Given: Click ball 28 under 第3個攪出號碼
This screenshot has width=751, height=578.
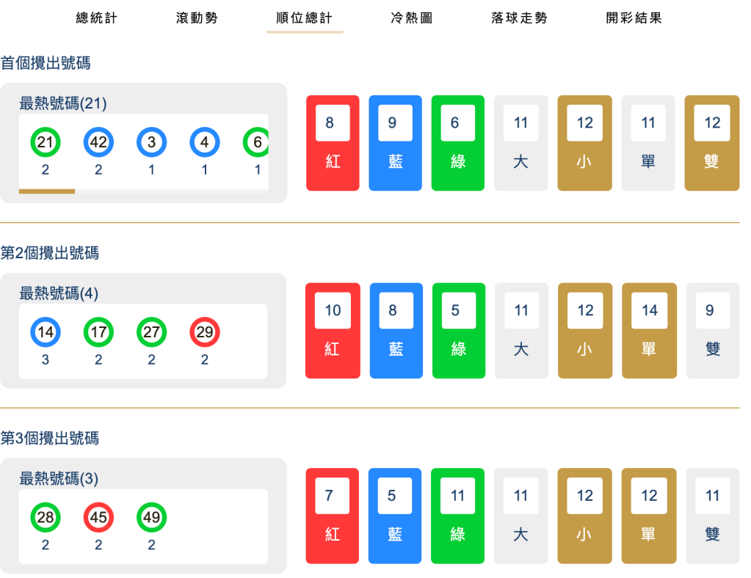Looking at the screenshot, I should [46, 518].
